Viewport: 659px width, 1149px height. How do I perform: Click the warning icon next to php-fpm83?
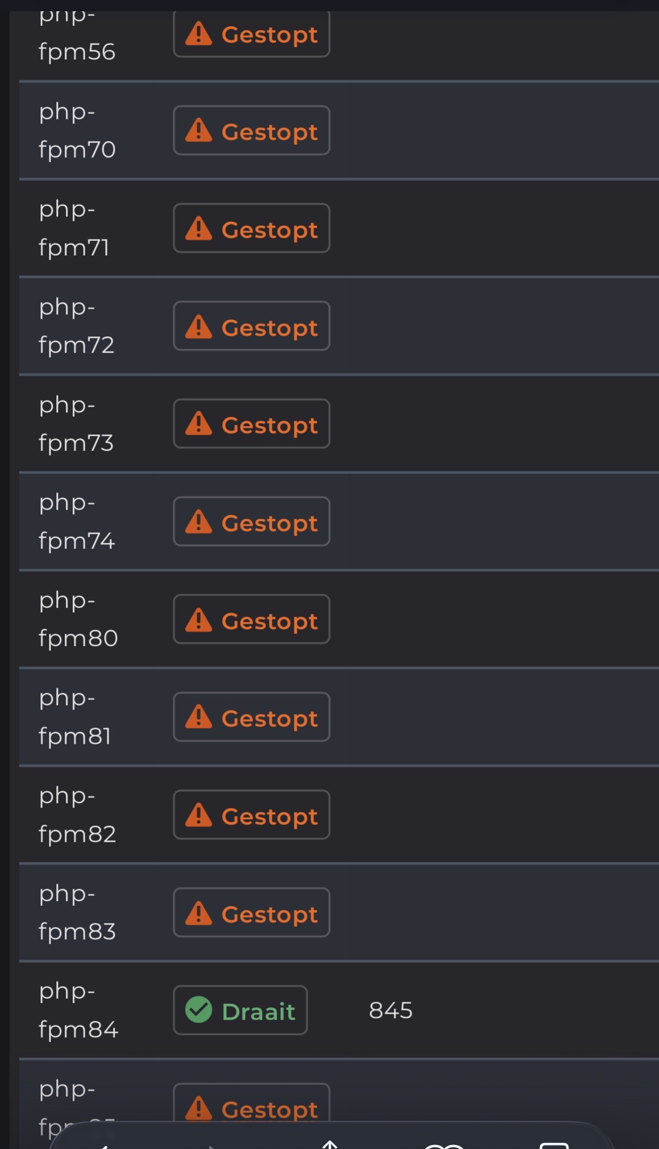point(199,913)
